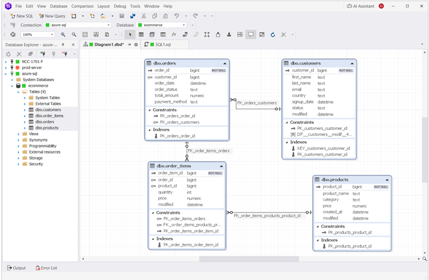Open the File menu
Screen dimensions: 429x280
click(x=19, y=6)
